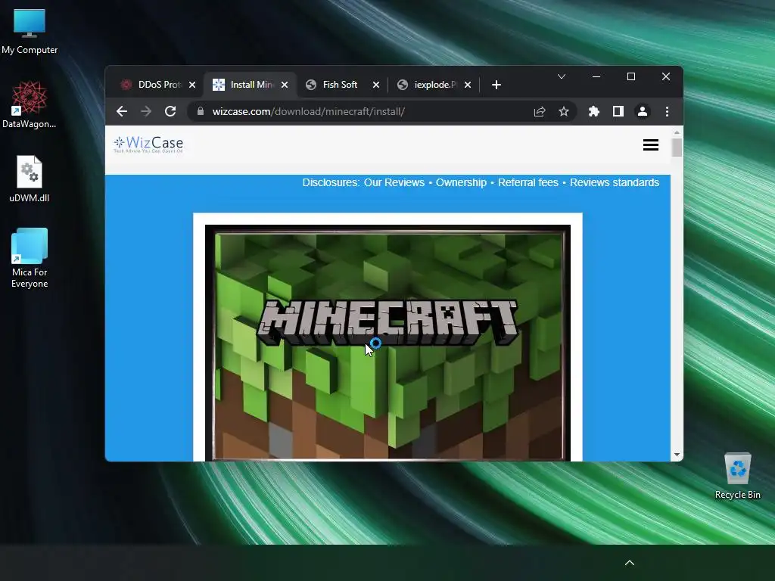
Task: Go back with browser back arrow
Action: 122,112
